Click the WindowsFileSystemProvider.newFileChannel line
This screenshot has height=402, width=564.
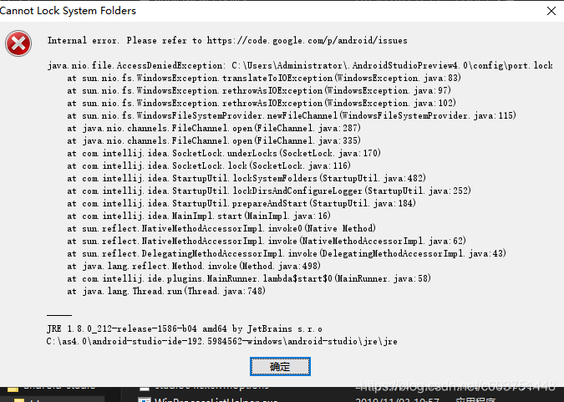292,116
